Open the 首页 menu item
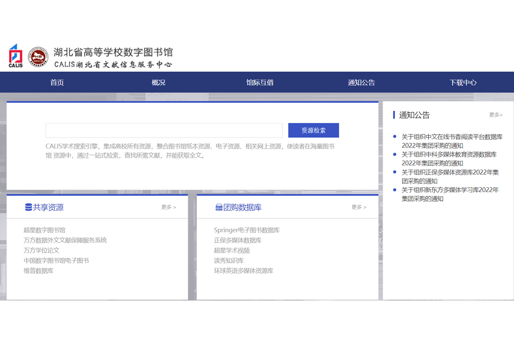 coord(57,83)
